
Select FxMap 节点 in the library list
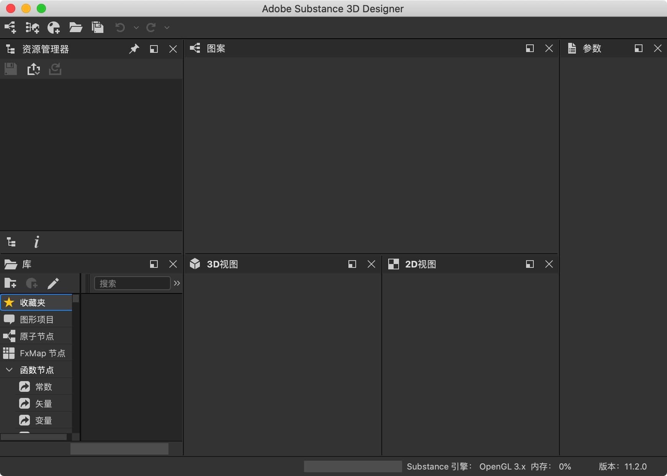[36, 353]
